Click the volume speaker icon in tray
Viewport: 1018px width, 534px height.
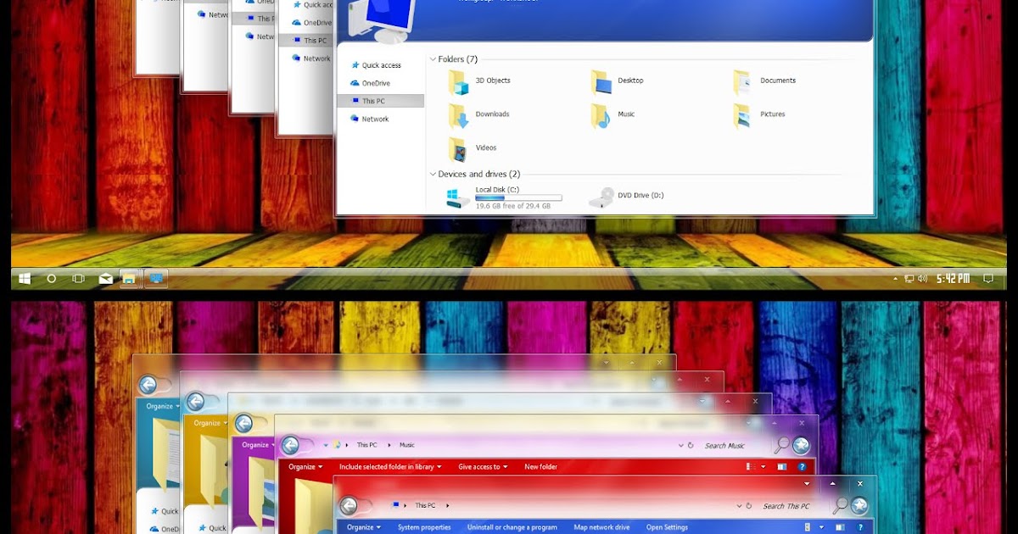(x=922, y=278)
